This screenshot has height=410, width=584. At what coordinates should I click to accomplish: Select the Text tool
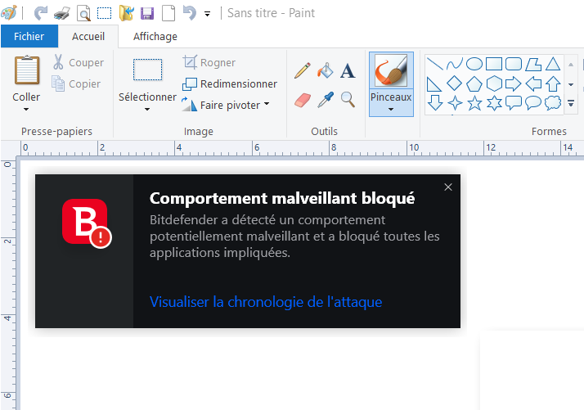(x=348, y=71)
